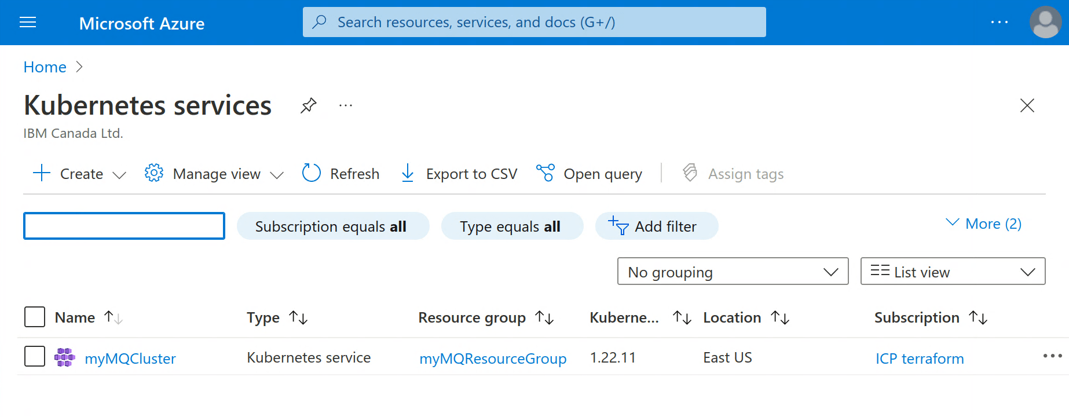Image resolution: width=1069 pixels, height=417 pixels.
Task: Click the Refresh label
Action: coord(354,174)
